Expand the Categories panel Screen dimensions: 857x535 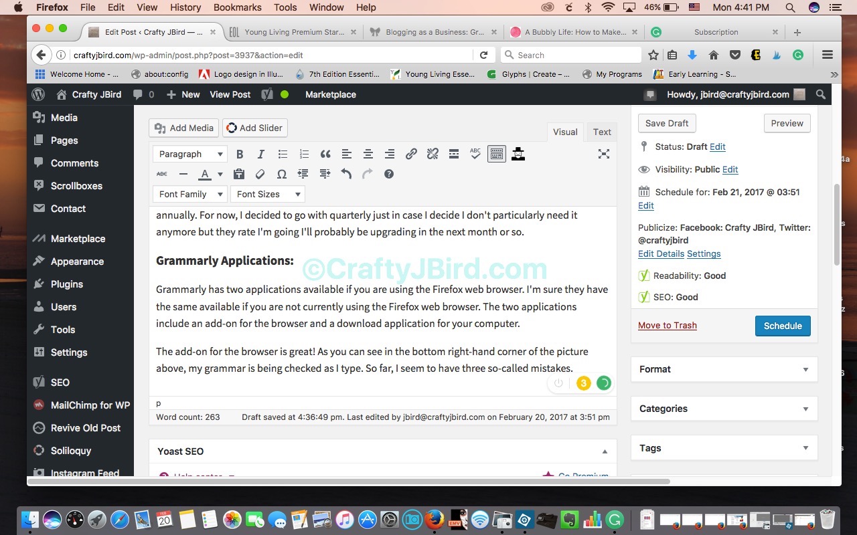pyautogui.click(x=805, y=409)
